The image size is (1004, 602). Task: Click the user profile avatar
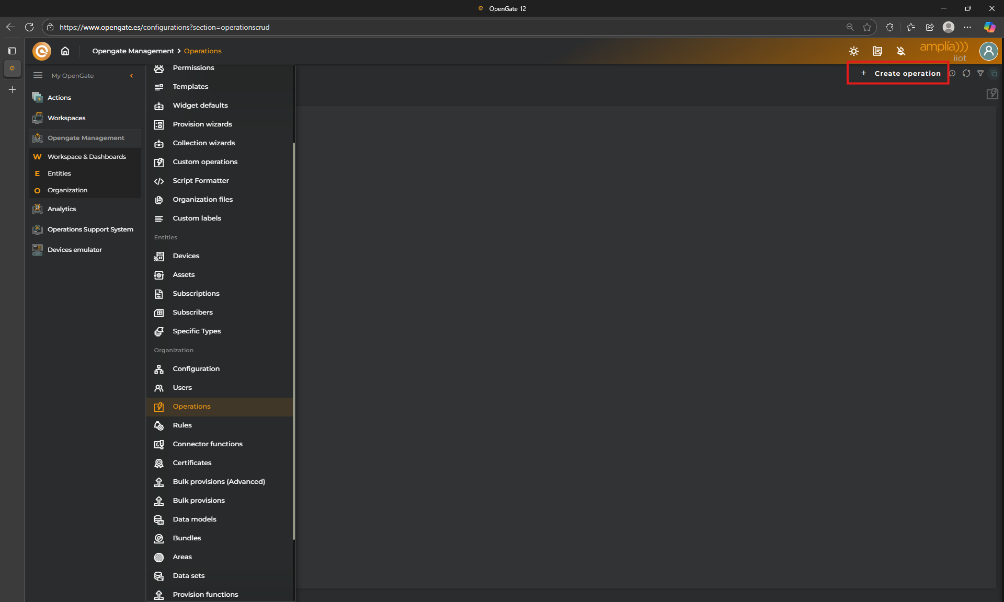(x=988, y=51)
